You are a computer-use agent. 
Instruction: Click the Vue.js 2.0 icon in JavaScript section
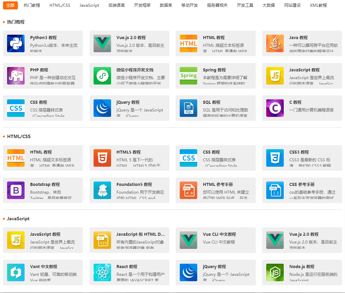click(x=275, y=240)
